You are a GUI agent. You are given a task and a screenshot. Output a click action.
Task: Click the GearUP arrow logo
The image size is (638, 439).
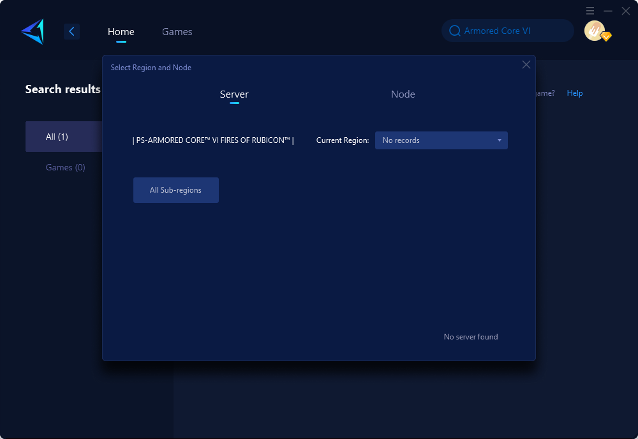(33, 31)
